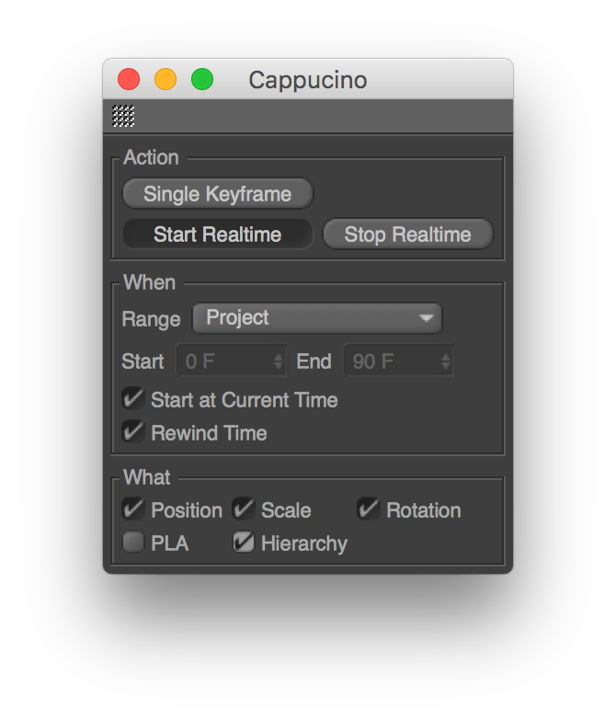Close the Cappucino window

click(x=129, y=79)
